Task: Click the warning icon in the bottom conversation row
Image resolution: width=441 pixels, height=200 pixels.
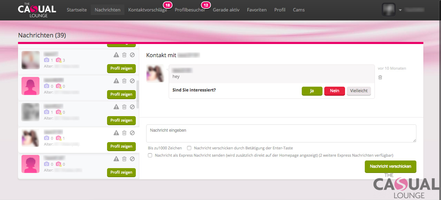Action: point(116,159)
